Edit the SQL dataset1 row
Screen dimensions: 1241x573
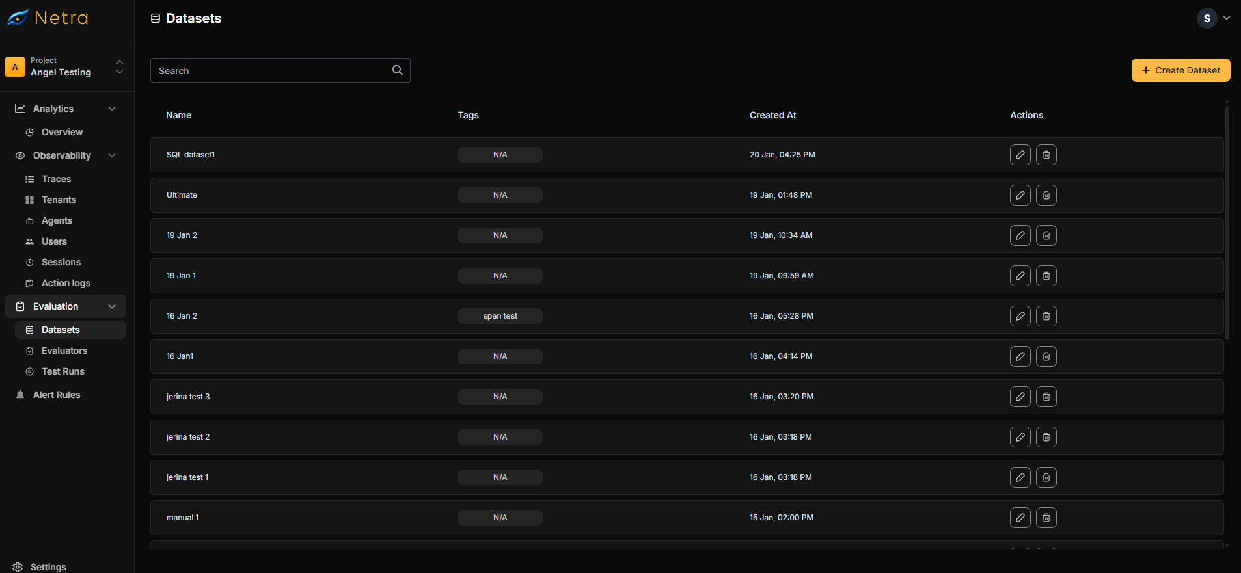(1020, 155)
